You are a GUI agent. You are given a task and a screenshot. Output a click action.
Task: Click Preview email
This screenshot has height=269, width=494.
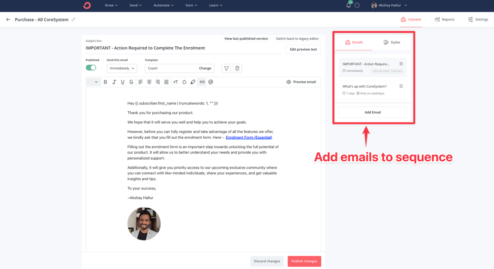(301, 82)
